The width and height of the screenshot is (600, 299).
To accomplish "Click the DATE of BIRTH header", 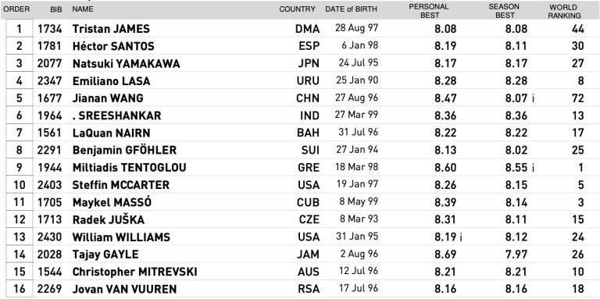I will 352,9.
